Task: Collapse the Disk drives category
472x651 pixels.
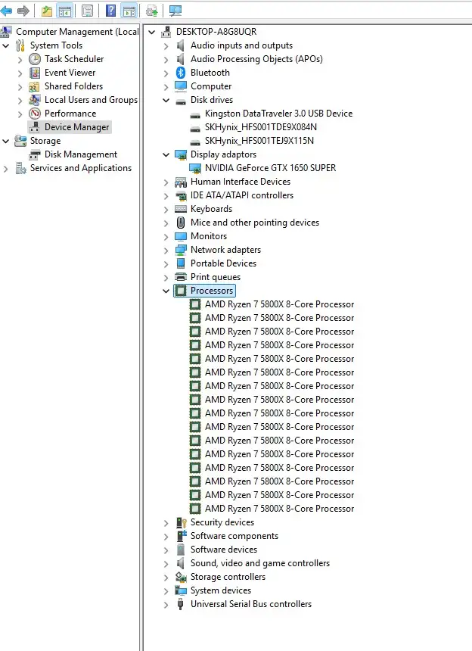Action: click(166, 100)
